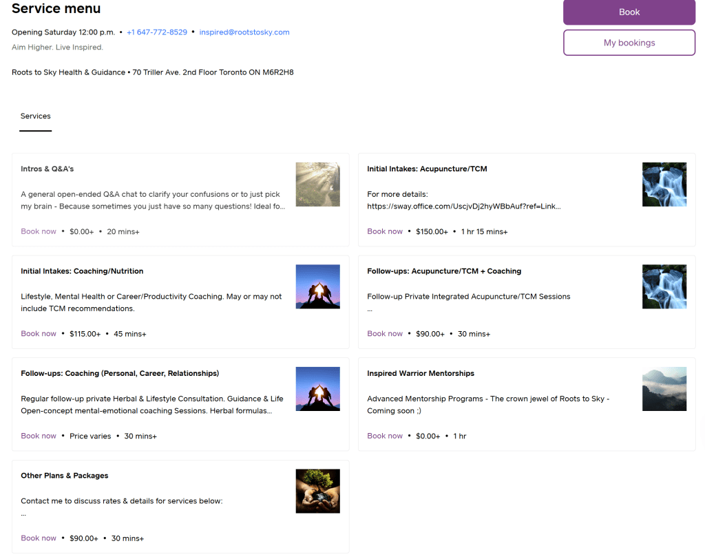Image resolution: width=705 pixels, height=559 pixels.
Task: Click the Inspired Warrior Mentorships mountain image
Action: [664, 389]
